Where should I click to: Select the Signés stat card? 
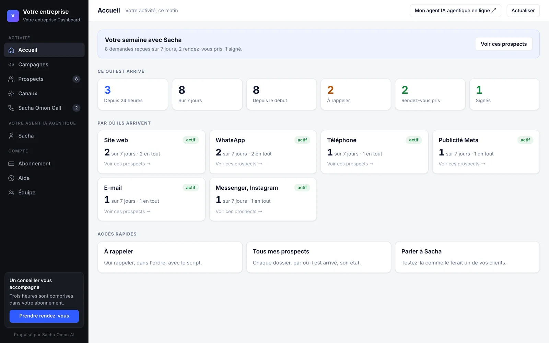[x=504, y=94]
